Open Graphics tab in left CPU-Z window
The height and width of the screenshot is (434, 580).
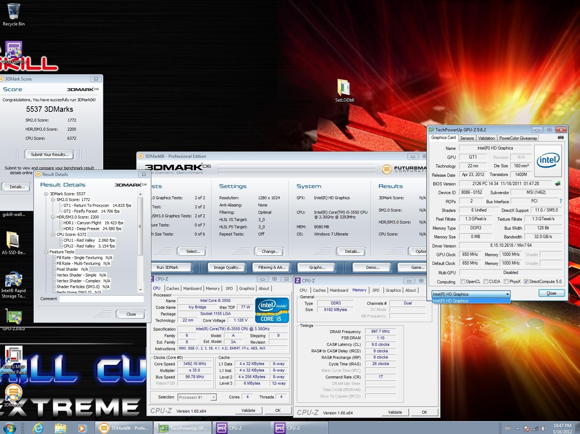(x=246, y=288)
